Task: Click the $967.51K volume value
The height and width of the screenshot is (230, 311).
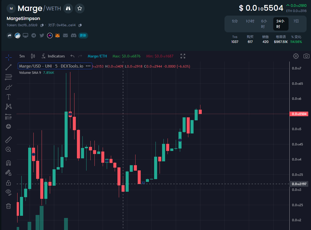Action: tap(281, 42)
